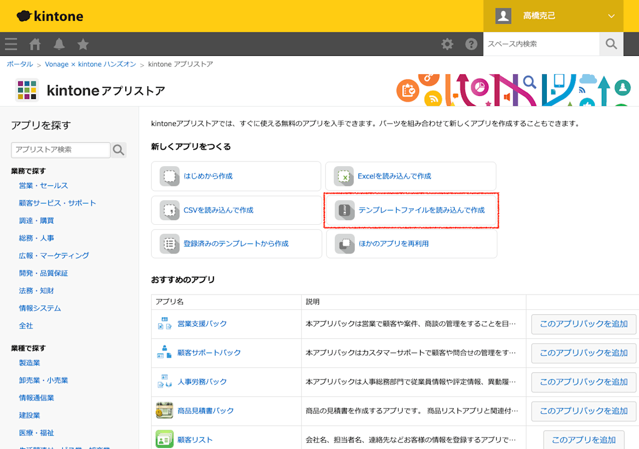Browse 卸売業・小売業 industry category
The image size is (639, 449).
pyautogui.click(x=44, y=380)
